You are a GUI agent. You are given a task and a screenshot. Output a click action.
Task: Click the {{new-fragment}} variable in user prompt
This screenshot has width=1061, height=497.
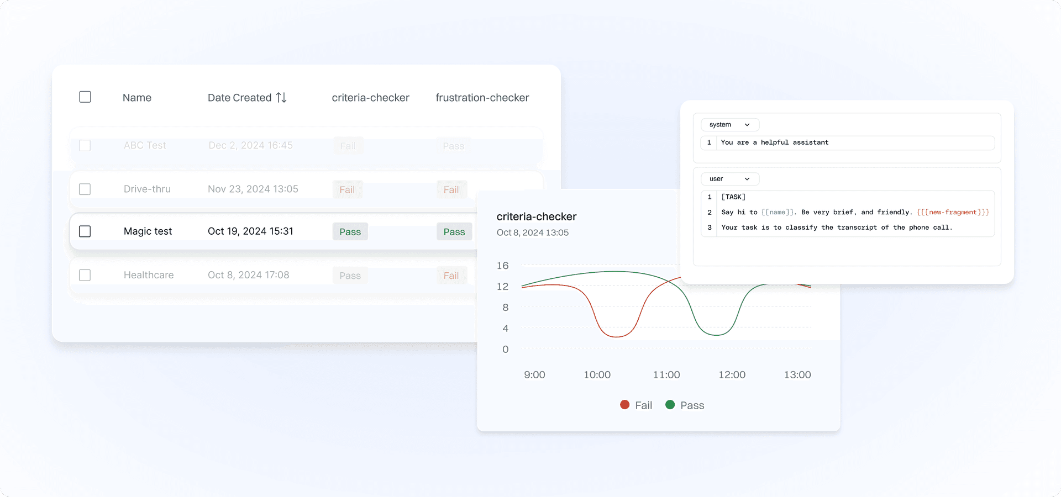(x=953, y=212)
